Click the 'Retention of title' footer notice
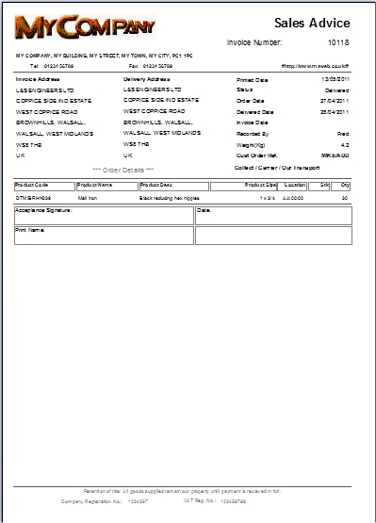Viewport: 376px width, 523px height. pyautogui.click(x=182, y=491)
